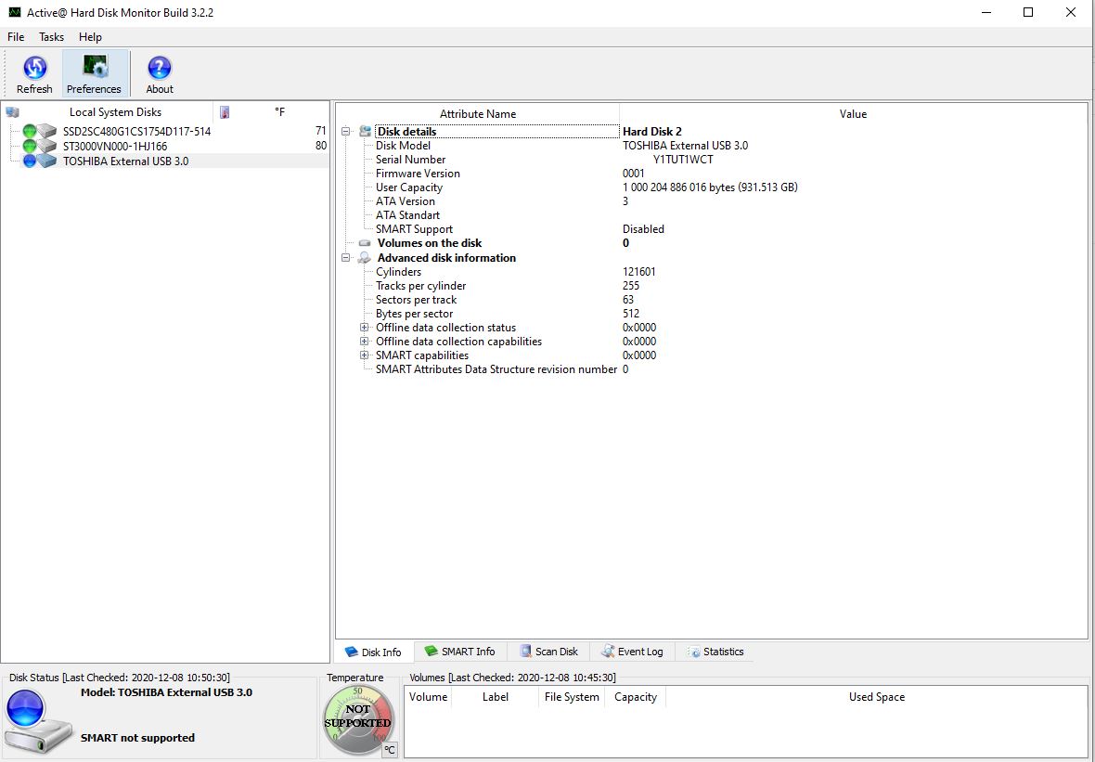
Task: Expand the SMART capabilities row
Action: [x=365, y=355]
